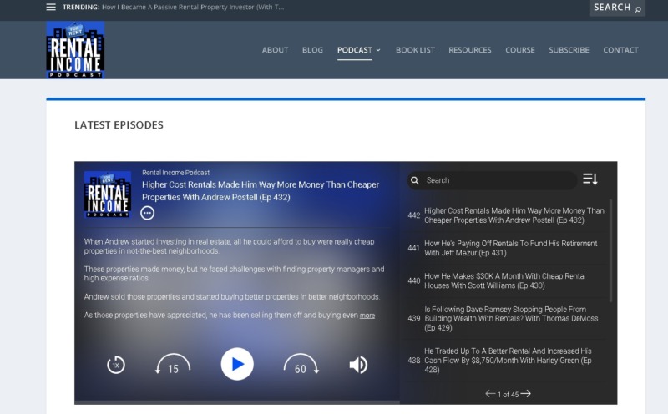668x414 pixels.
Task: Mute the player volume speaker icon
Action: click(358, 365)
